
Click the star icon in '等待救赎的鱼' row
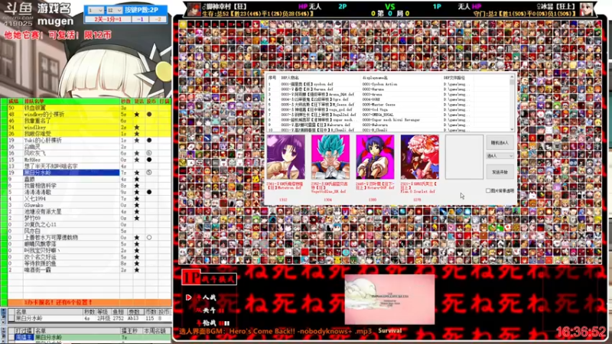pyautogui.click(x=137, y=263)
